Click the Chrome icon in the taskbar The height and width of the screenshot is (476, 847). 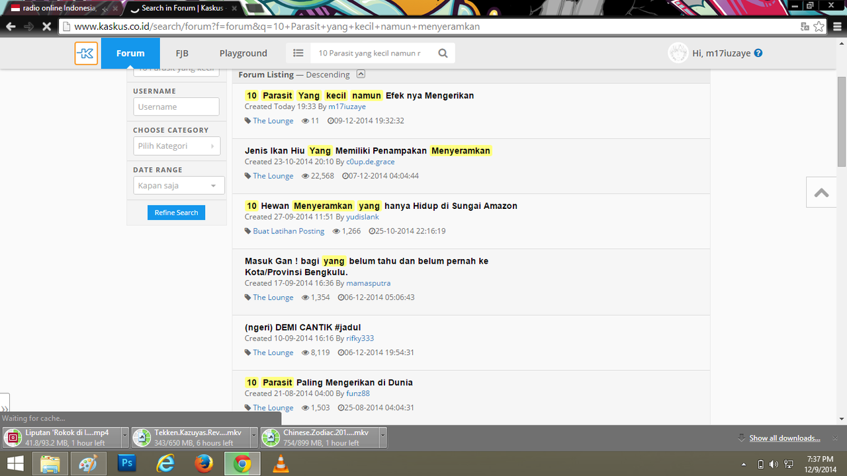pyautogui.click(x=242, y=464)
